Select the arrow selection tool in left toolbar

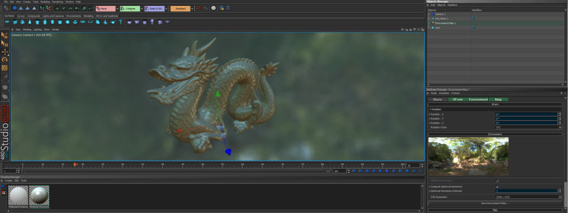(x=4, y=35)
